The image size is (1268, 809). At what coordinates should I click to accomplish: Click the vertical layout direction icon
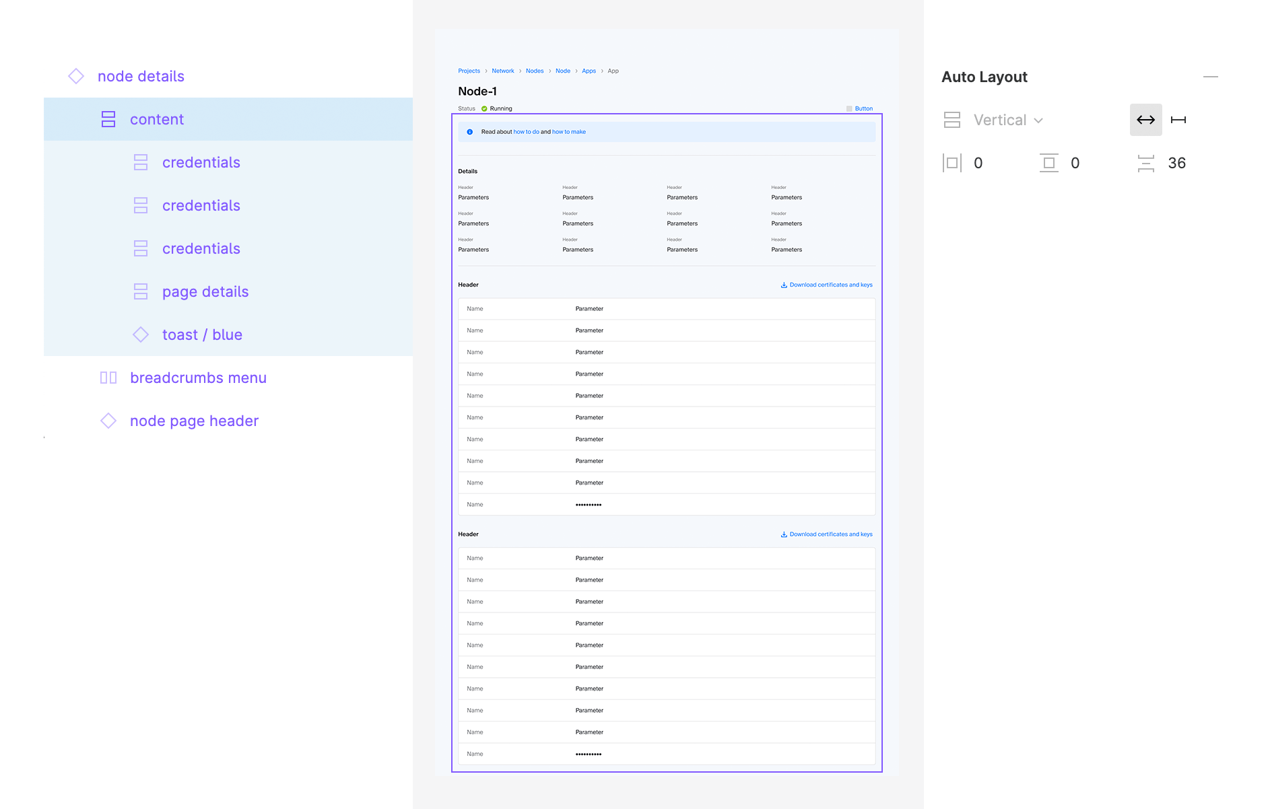pyautogui.click(x=952, y=120)
